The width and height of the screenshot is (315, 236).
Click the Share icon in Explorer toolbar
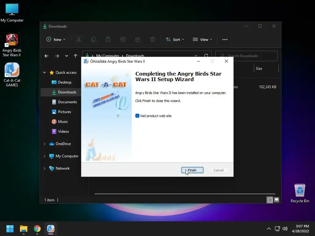138,40
